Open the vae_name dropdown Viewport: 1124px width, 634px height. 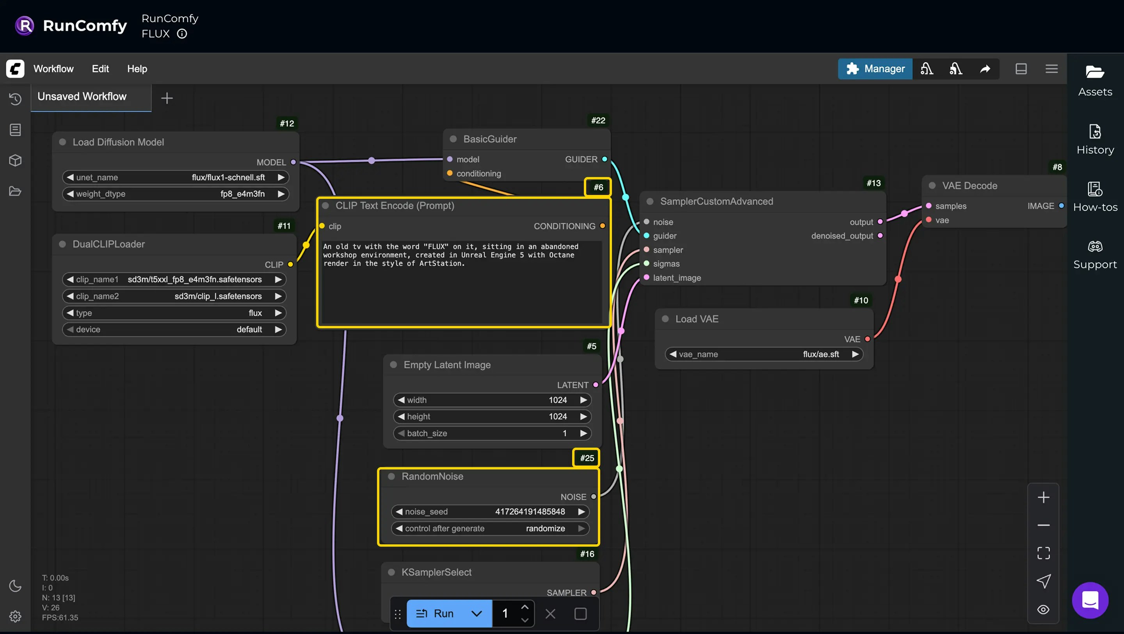[764, 354]
